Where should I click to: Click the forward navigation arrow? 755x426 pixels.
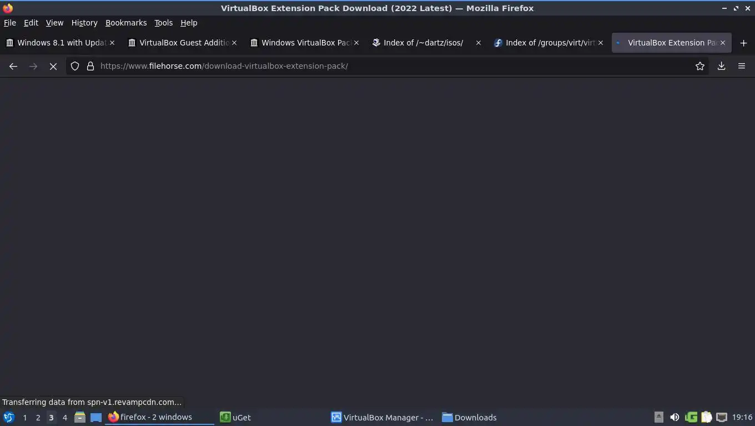[33, 66]
